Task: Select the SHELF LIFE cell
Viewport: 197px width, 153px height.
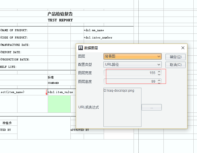Action: 8,67
